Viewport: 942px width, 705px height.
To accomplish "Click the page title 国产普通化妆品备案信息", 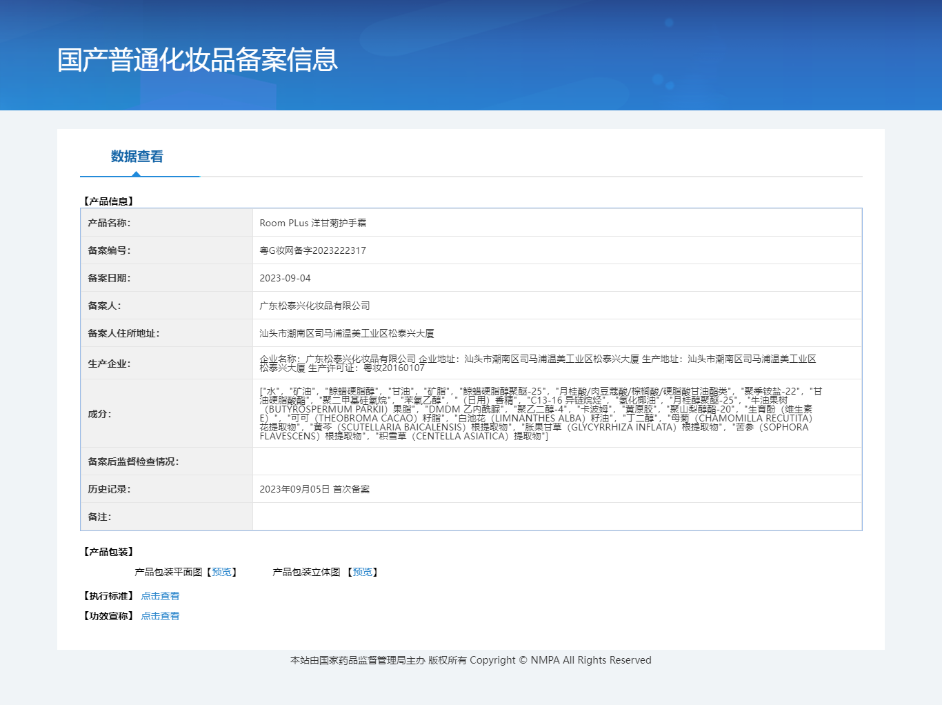I will coord(197,60).
